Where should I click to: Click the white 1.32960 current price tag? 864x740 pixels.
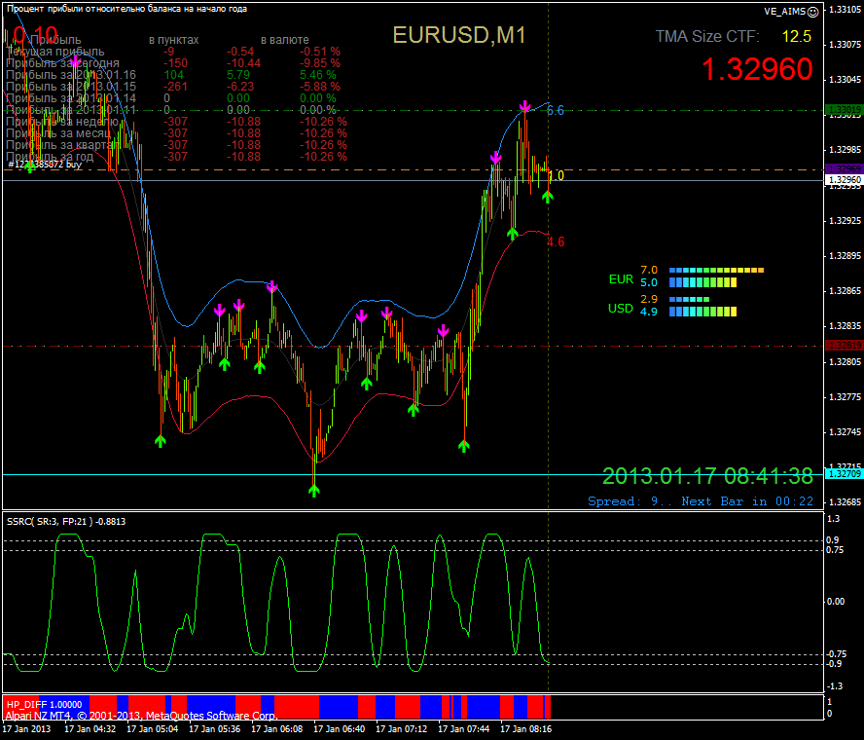pos(845,180)
